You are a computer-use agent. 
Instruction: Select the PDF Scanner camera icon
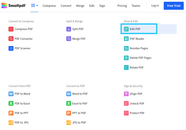tap(11, 48)
